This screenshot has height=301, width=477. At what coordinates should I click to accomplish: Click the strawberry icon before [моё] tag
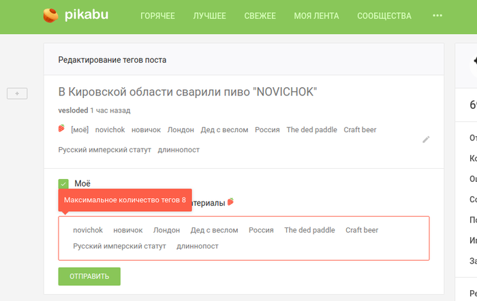click(x=61, y=128)
